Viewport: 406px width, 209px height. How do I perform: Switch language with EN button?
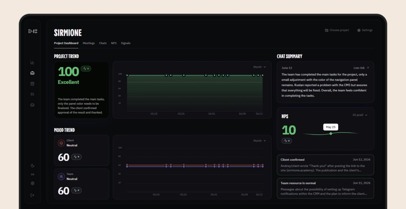(x=33, y=175)
